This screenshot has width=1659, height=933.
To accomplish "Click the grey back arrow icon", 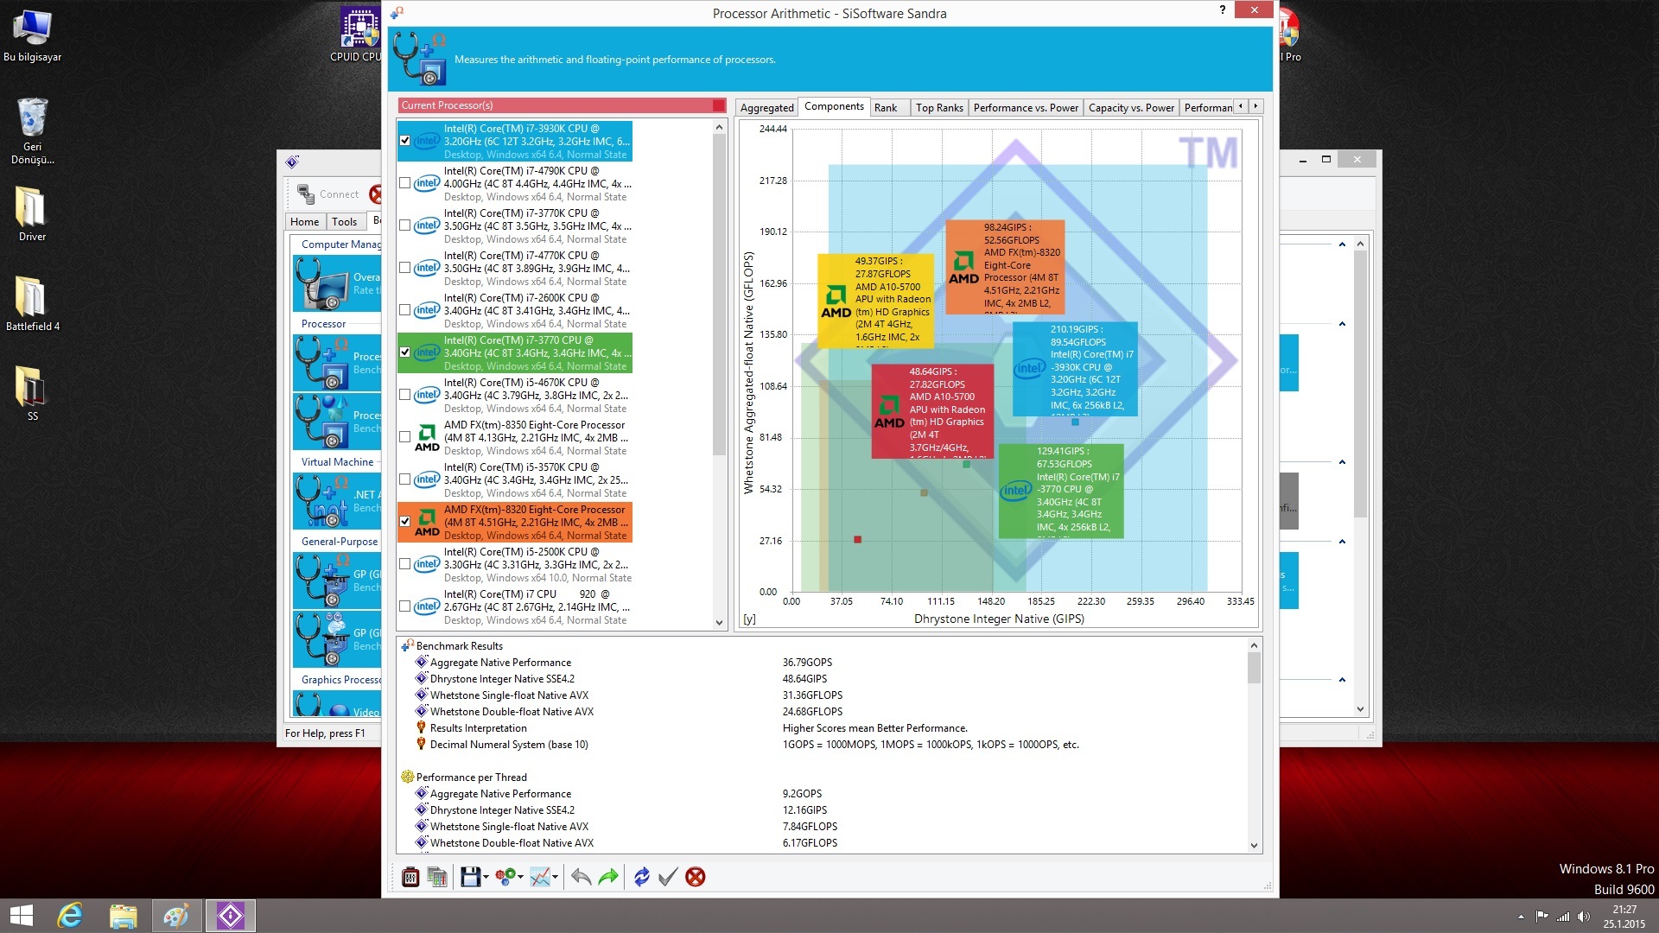I will coord(581,877).
